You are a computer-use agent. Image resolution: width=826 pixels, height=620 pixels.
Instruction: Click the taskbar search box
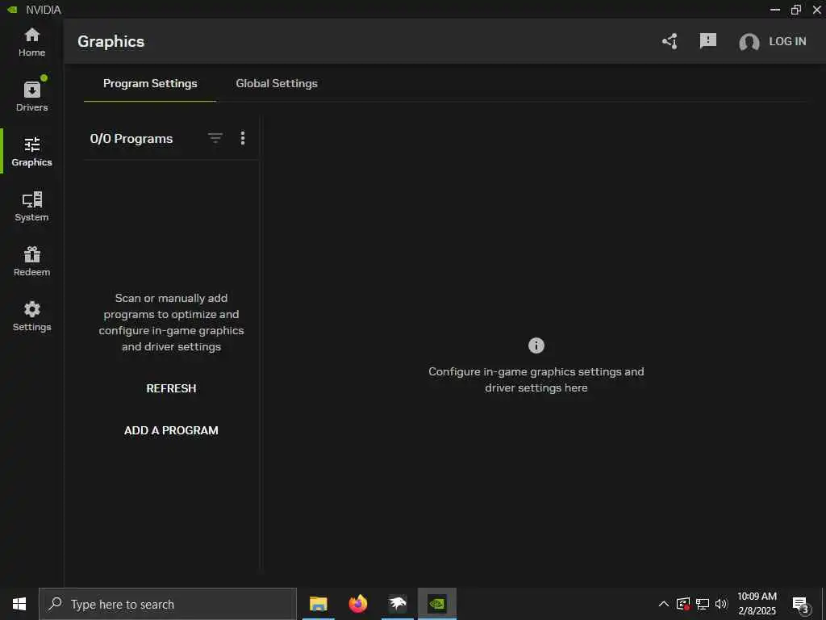(168, 604)
